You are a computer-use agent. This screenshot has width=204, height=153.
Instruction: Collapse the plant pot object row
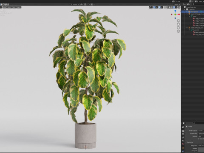point(187,28)
